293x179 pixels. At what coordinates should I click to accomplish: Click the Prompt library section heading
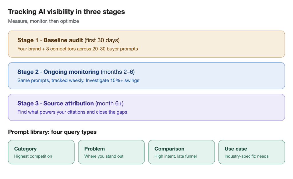52,132
